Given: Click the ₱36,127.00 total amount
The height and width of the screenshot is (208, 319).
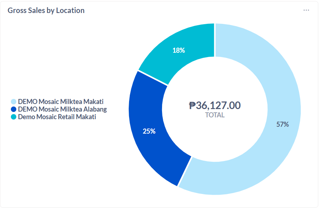Looking at the screenshot, I should click(215, 105).
